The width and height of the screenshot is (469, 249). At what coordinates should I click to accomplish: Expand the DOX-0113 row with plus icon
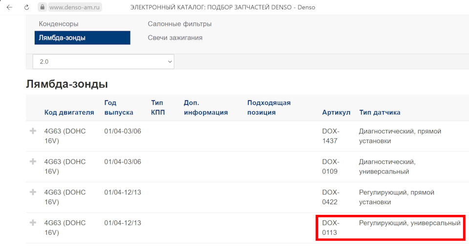coord(33,223)
